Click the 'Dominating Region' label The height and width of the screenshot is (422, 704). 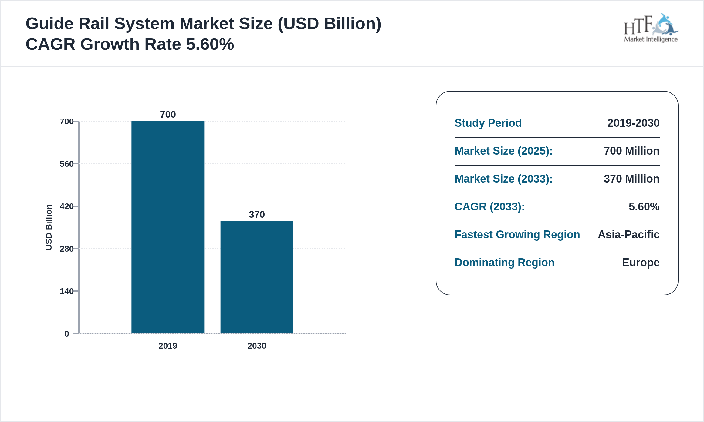click(x=504, y=263)
